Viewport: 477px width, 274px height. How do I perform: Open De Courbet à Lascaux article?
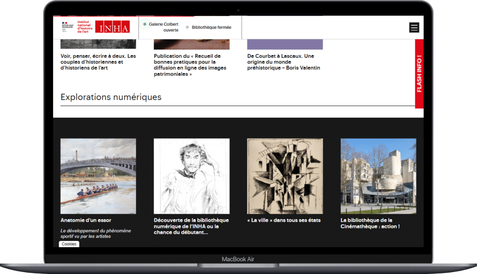(x=283, y=62)
